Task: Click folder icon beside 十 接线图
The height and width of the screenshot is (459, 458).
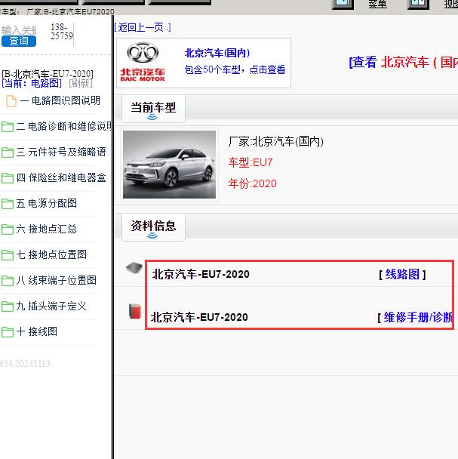Action: [8, 332]
